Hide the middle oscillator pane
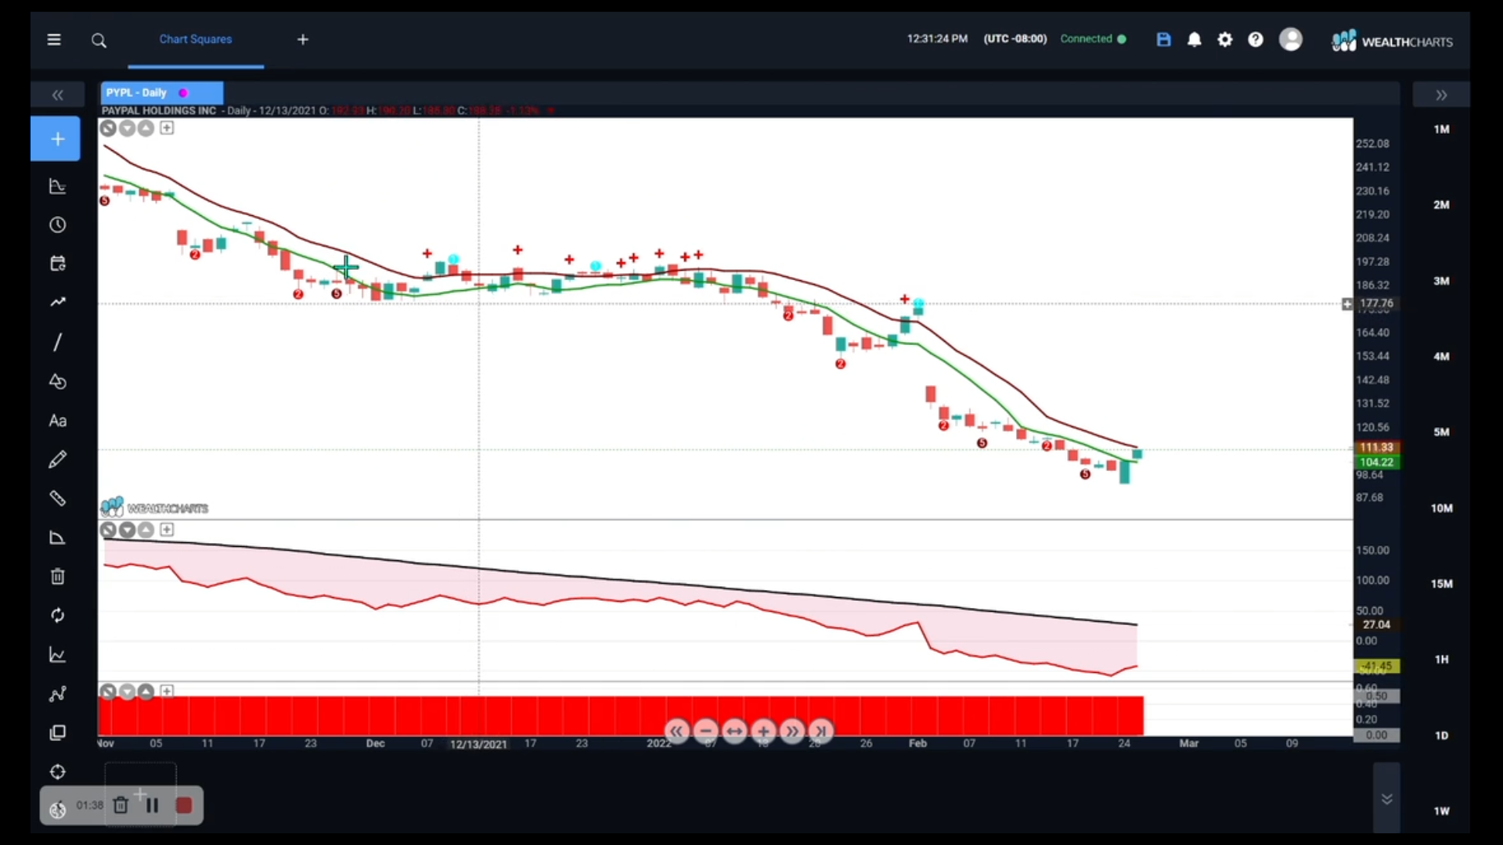The width and height of the screenshot is (1503, 845). pos(108,530)
